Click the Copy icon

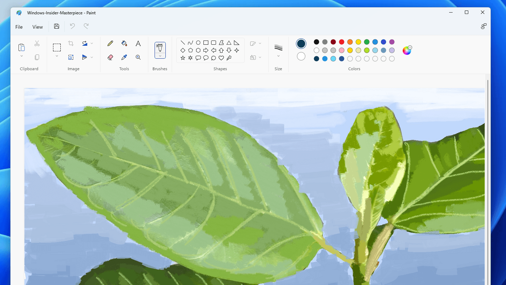pyautogui.click(x=37, y=57)
